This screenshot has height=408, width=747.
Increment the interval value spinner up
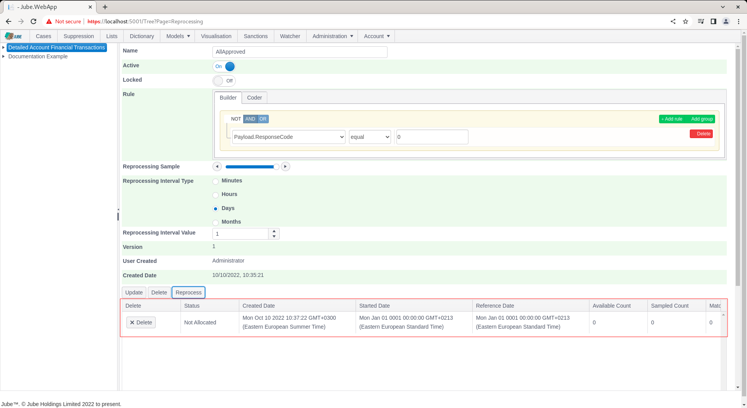[x=274, y=231]
